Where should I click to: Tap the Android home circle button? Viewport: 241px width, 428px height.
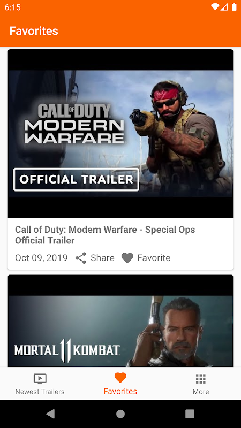click(120, 414)
